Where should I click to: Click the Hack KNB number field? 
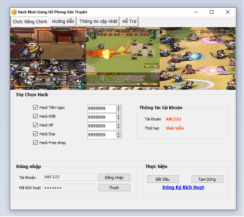(x=102, y=117)
